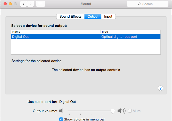The width and height of the screenshot is (172, 121).
Task: Show all preferences grid icon
Action: pyautogui.click(x=41, y=4)
